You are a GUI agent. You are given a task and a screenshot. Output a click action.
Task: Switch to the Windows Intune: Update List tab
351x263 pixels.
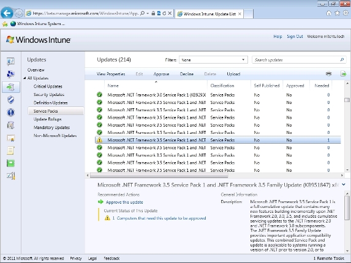(x=209, y=14)
